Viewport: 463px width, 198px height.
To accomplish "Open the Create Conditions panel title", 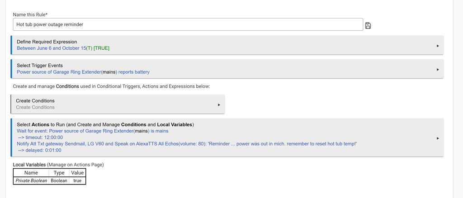I will (35, 101).
